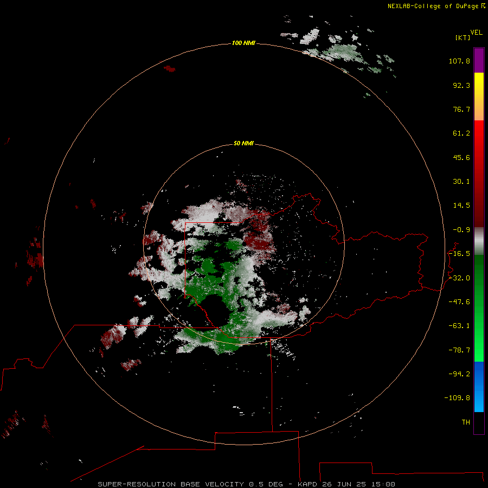
Task: Click the -78.7 velocity scale value
Action: click(x=459, y=350)
